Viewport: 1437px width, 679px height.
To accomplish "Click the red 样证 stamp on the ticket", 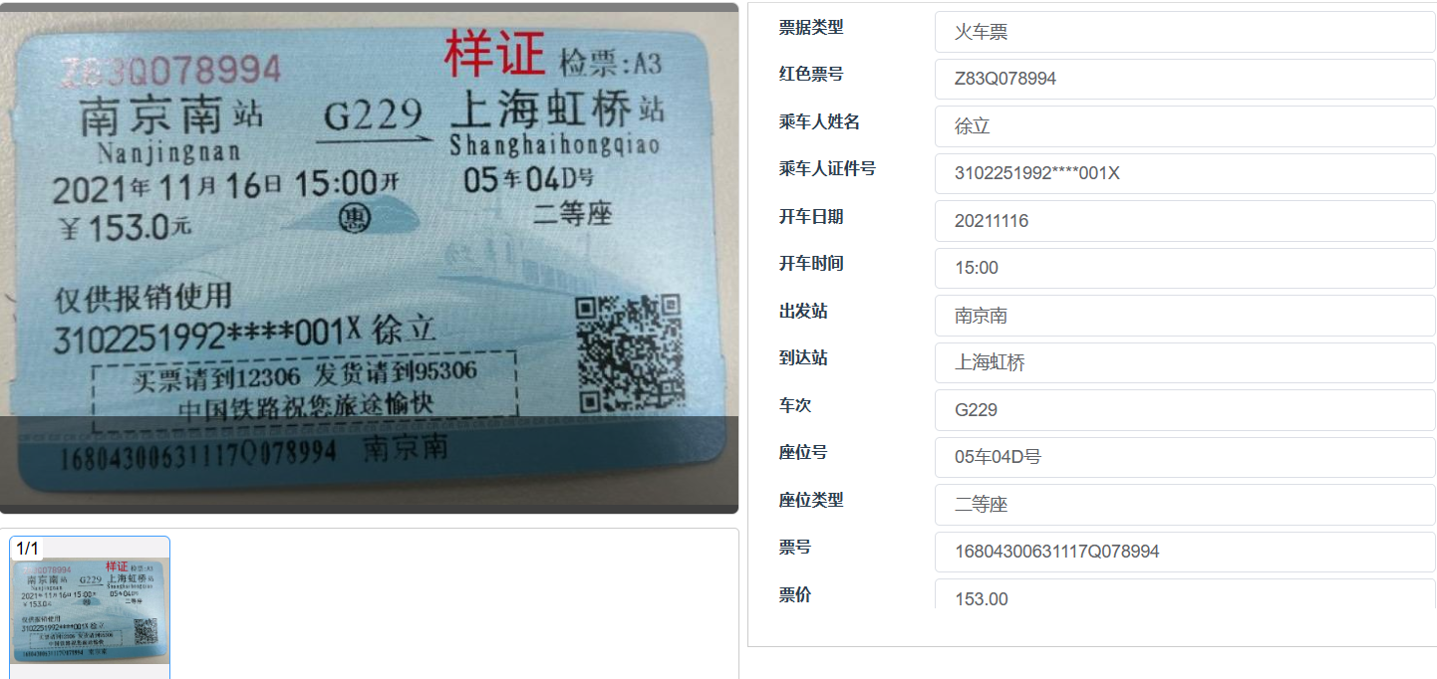I will pyautogui.click(x=494, y=54).
